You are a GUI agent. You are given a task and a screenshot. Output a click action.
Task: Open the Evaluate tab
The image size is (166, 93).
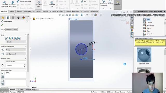pos(19,11)
